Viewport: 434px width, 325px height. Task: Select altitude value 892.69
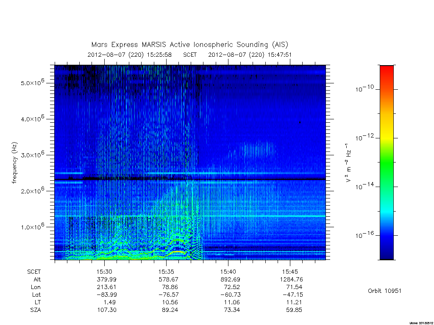point(230,279)
